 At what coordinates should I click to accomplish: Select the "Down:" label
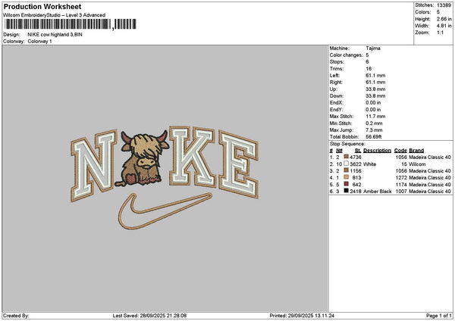337,96
